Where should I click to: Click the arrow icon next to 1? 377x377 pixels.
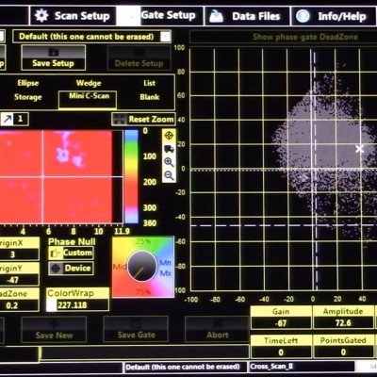click(8, 119)
